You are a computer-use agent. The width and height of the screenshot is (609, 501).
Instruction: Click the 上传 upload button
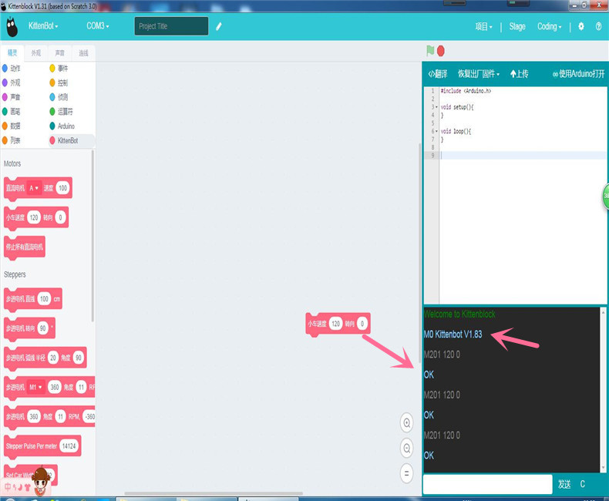(520, 74)
